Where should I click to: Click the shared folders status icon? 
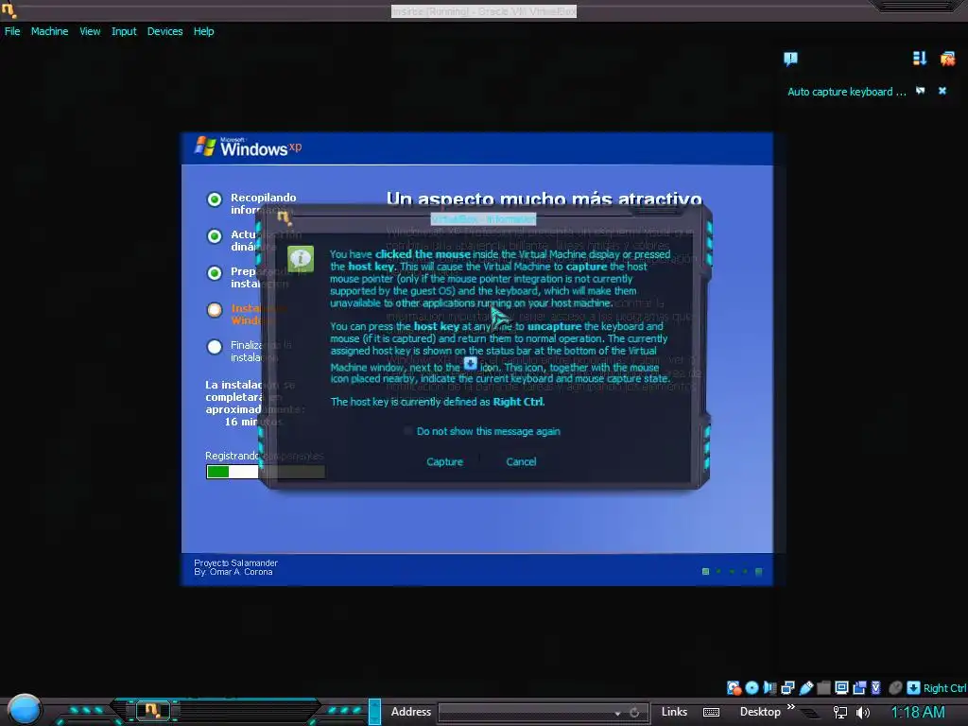coord(823,688)
